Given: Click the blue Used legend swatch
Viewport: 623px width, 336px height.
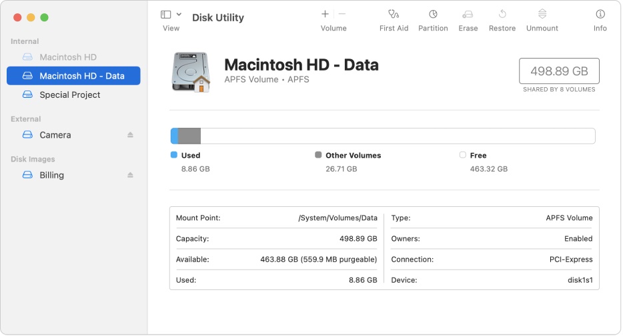Looking at the screenshot, I should (x=174, y=155).
